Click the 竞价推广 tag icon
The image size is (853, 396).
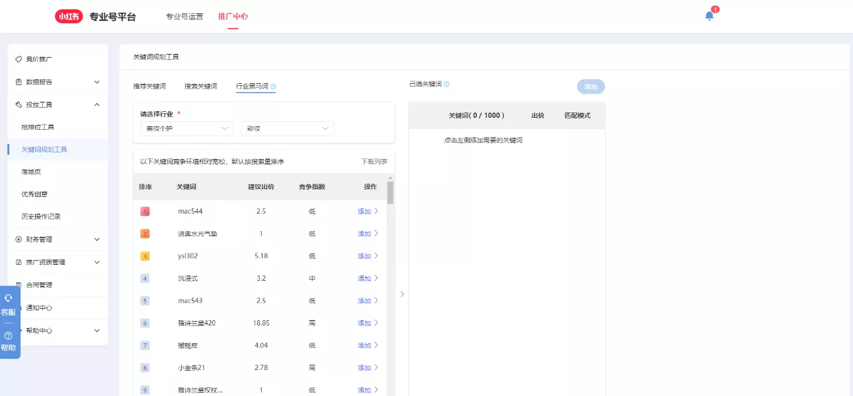coord(19,59)
